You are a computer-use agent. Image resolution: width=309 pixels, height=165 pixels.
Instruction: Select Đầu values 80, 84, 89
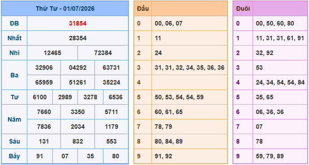coord(169,141)
